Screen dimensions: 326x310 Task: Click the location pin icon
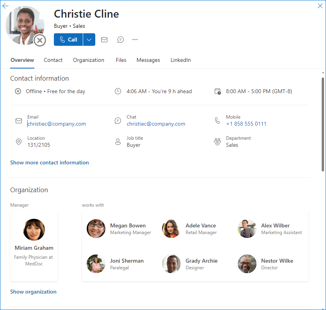point(19,142)
